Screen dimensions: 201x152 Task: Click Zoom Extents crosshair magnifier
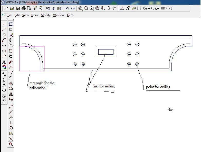(x=86, y=8)
